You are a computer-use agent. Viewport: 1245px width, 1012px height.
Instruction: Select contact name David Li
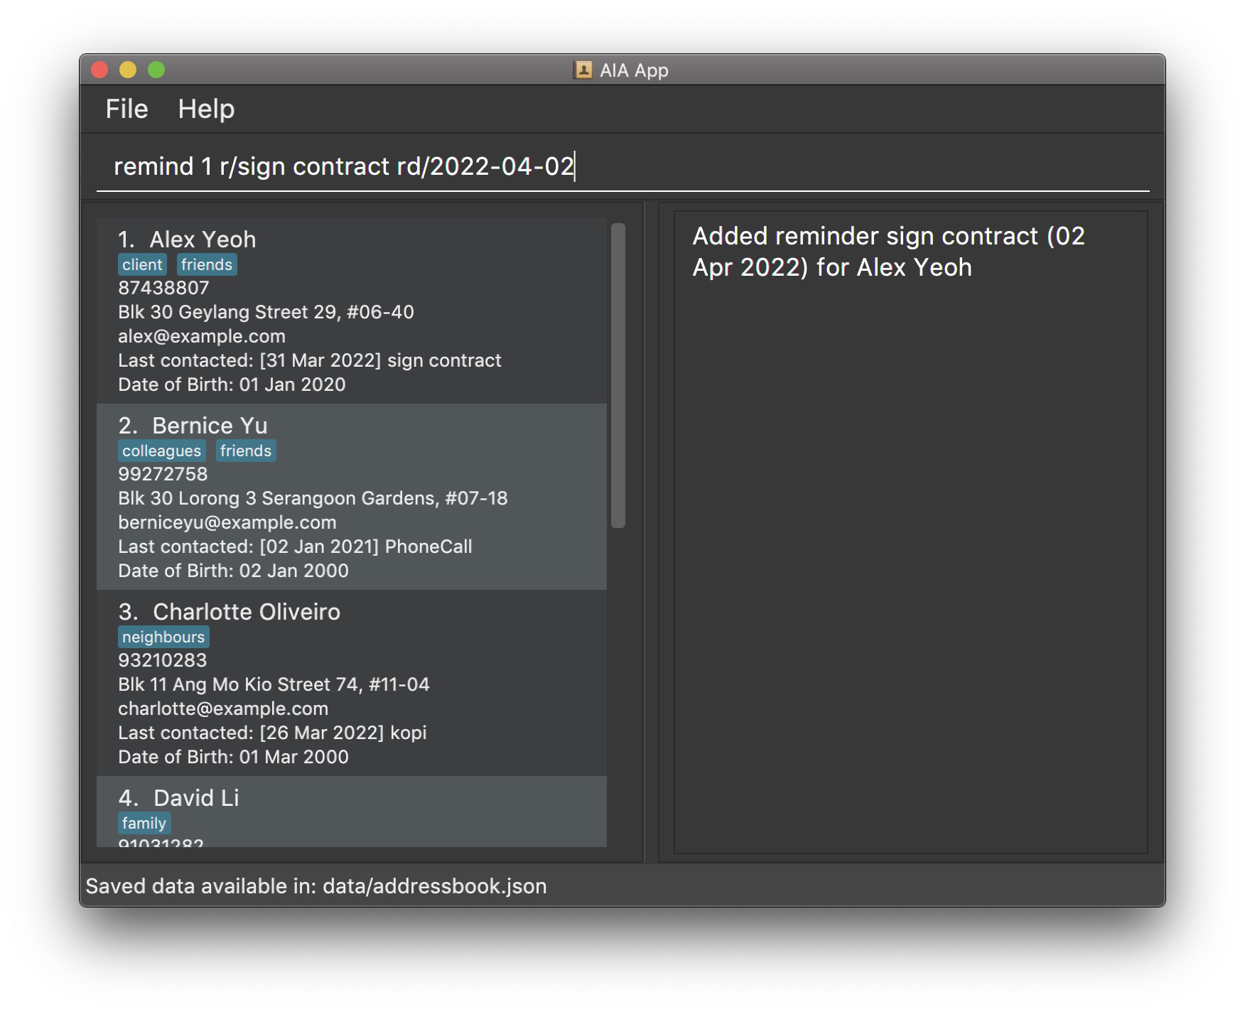point(196,798)
